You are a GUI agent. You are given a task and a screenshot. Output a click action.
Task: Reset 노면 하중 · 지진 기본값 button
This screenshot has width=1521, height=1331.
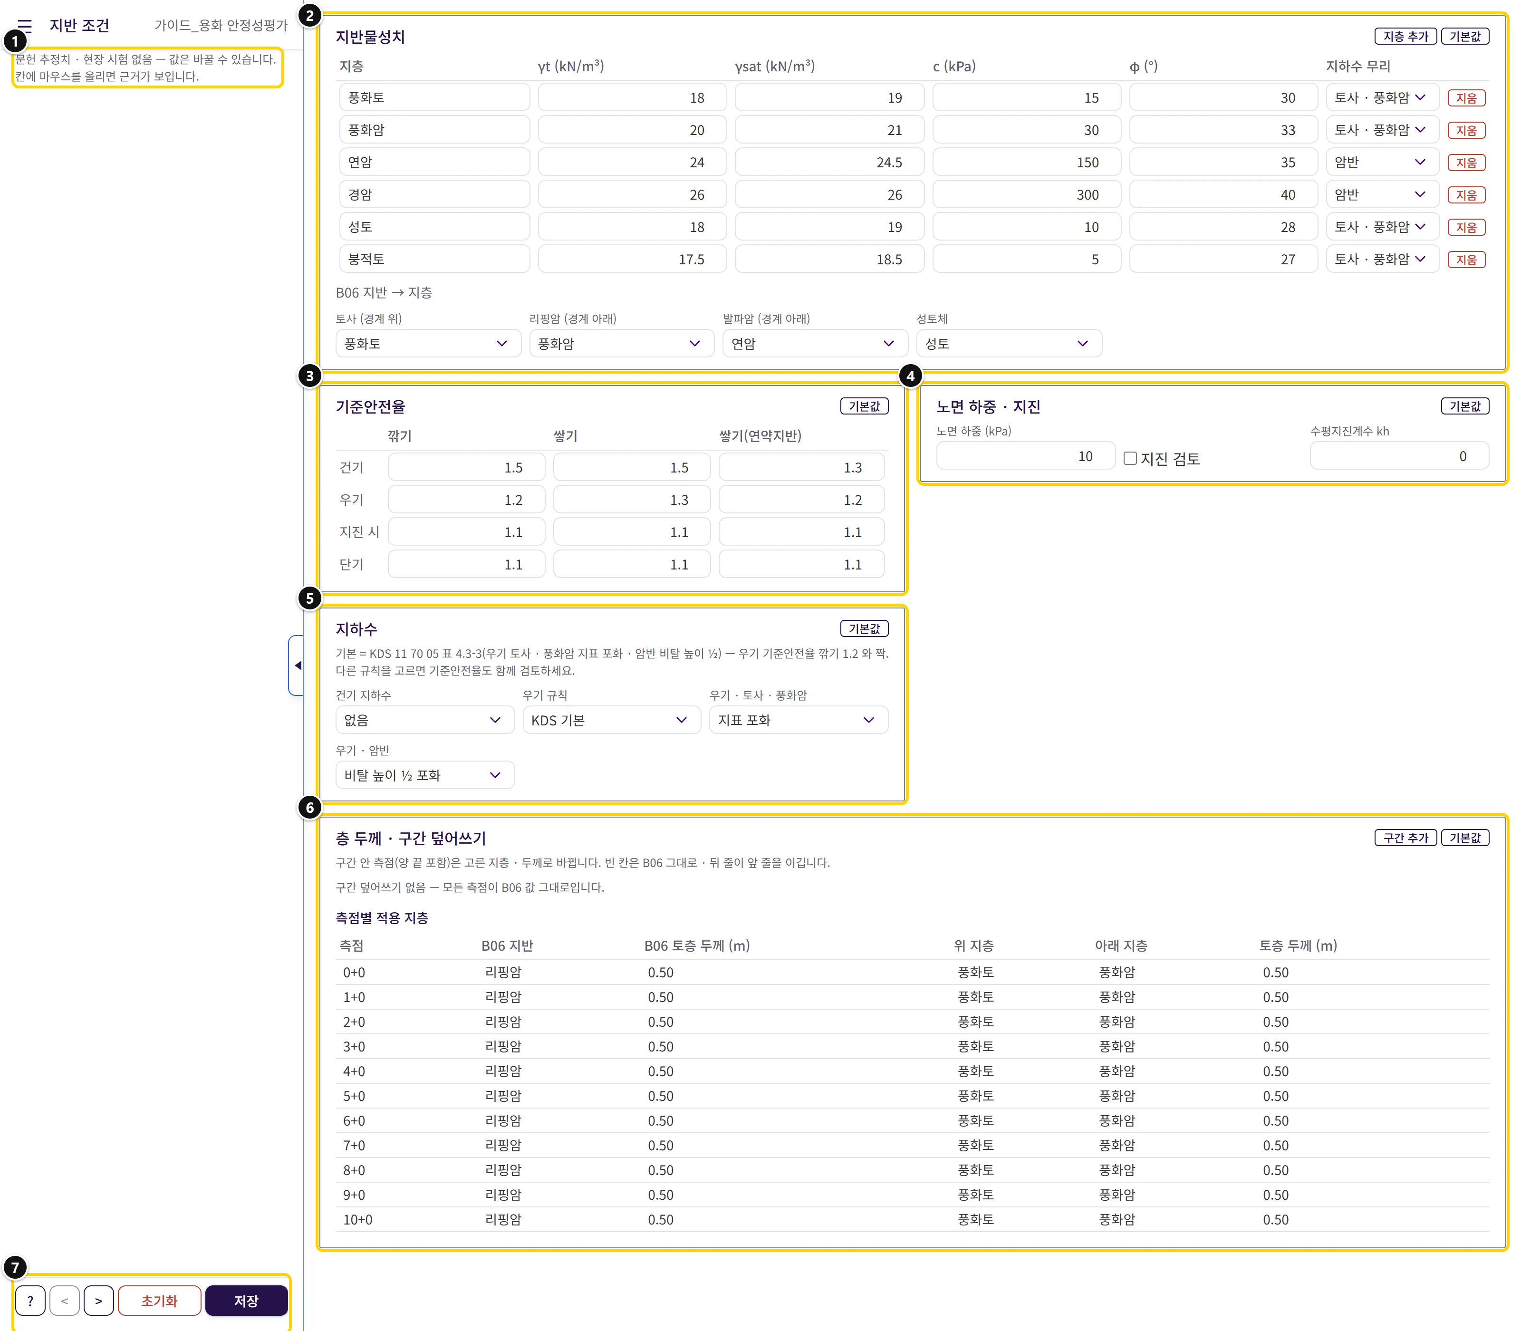click(x=1464, y=406)
